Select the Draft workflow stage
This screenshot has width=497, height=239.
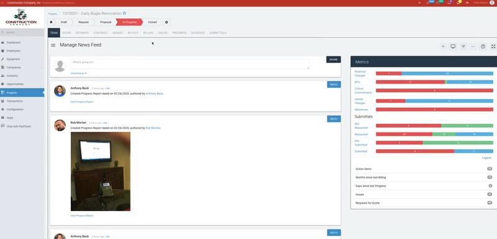[64, 22]
